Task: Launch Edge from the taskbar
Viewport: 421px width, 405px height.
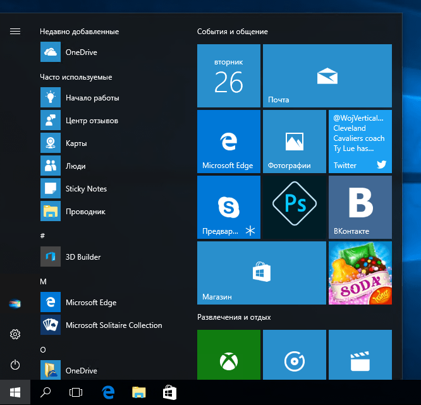Action: [x=109, y=392]
